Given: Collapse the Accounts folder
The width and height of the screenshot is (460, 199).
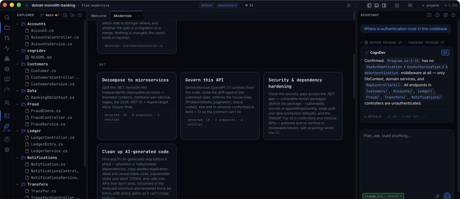Looking at the screenshot, I should click(x=17, y=24).
